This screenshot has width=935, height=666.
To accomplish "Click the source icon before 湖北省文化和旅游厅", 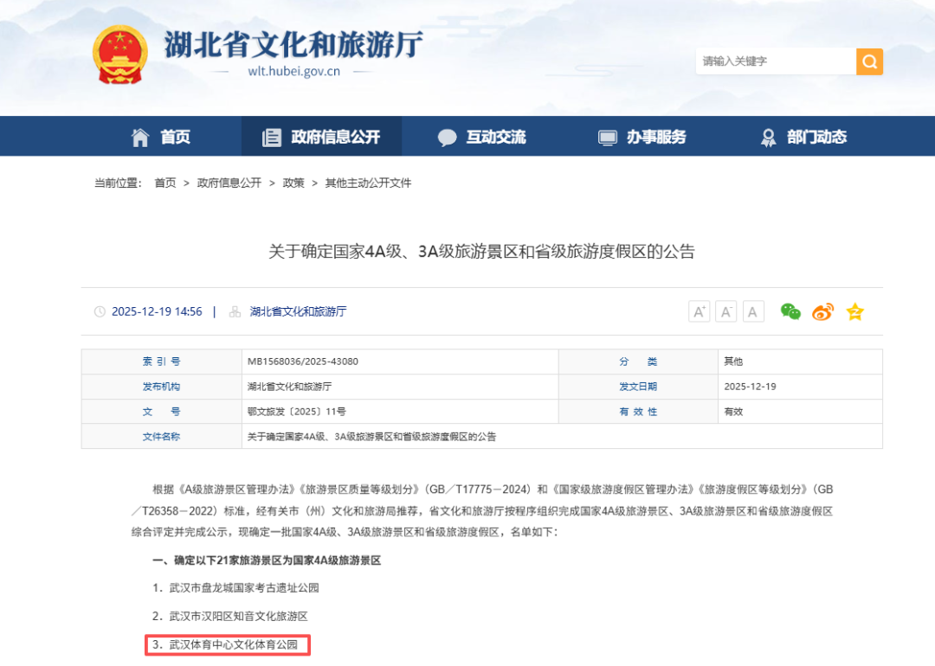I will [235, 312].
